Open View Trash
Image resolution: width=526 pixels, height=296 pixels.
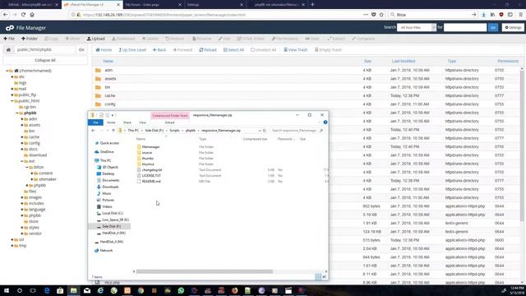(296, 49)
